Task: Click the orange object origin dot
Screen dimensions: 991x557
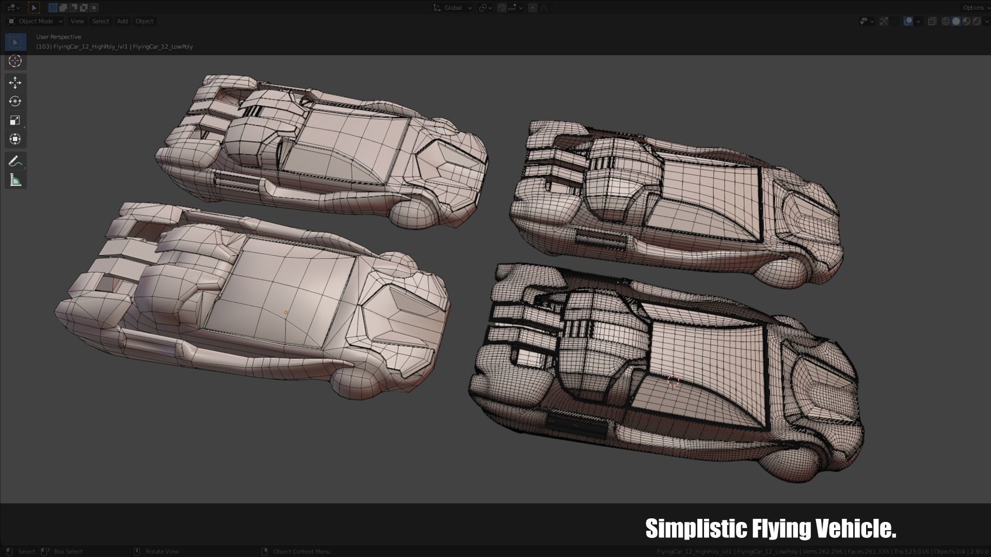Action: point(285,313)
